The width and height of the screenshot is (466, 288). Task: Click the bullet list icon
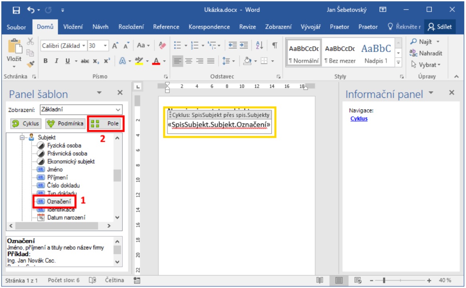click(x=177, y=46)
